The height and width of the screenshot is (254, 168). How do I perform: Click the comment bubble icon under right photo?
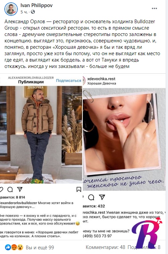click(x=91, y=197)
